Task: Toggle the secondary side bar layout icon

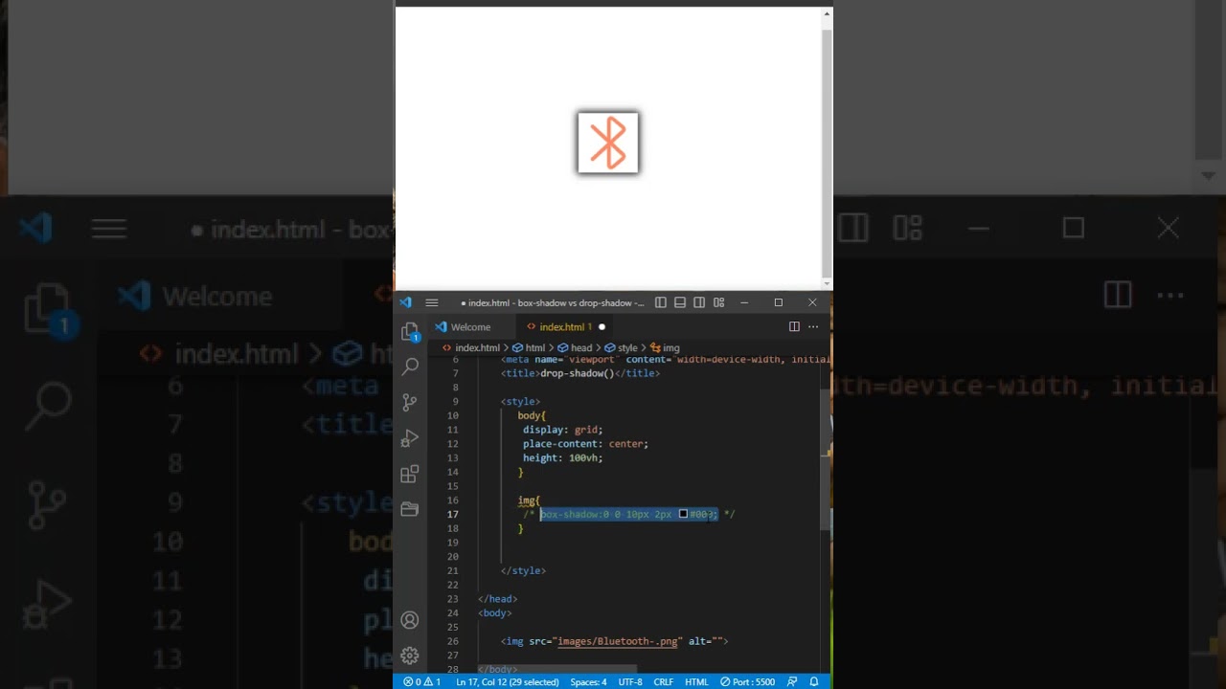Action: [699, 302]
